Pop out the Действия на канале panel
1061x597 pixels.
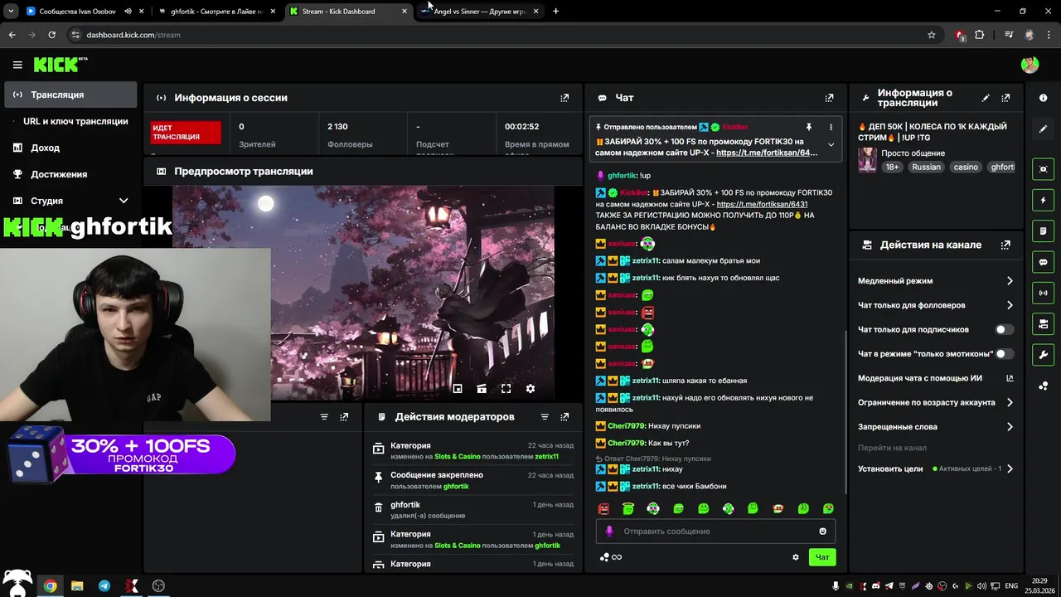click(1005, 245)
